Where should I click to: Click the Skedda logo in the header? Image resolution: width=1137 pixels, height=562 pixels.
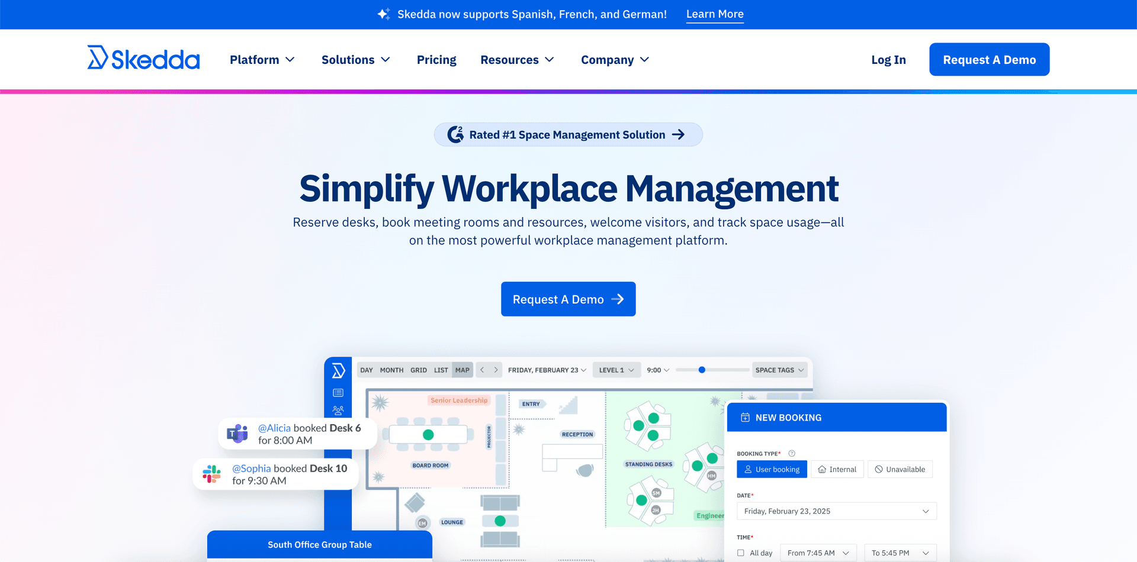pos(143,59)
